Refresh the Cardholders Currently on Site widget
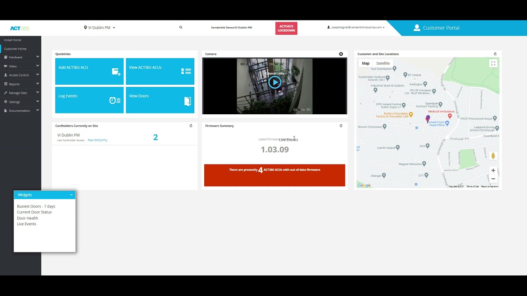 (x=191, y=126)
